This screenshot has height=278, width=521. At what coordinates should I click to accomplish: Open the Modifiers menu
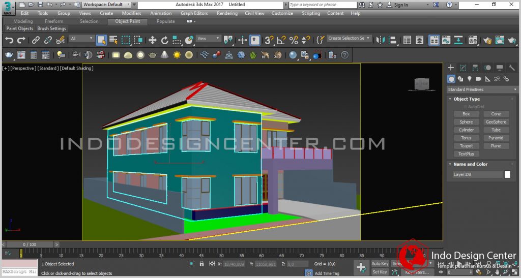coord(131,13)
